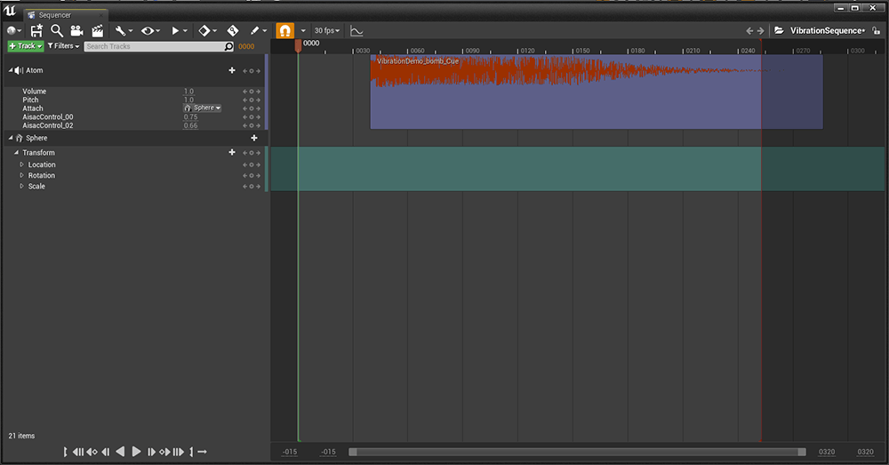The image size is (889, 465).
Task: Click the Pitch value 1.0 field
Action: [x=188, y=100]
